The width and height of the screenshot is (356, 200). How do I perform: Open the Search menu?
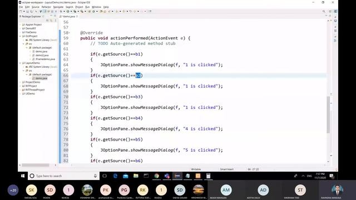coord(69,7)
